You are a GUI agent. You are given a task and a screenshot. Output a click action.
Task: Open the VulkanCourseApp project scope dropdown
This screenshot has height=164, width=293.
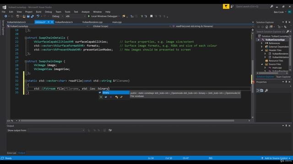click(48, 26)
